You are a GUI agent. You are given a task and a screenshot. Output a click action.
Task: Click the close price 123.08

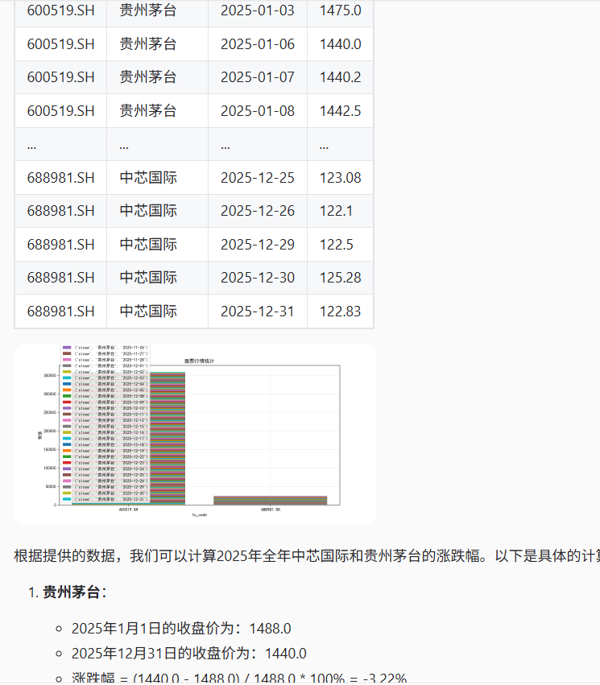[x=340, y=178]
